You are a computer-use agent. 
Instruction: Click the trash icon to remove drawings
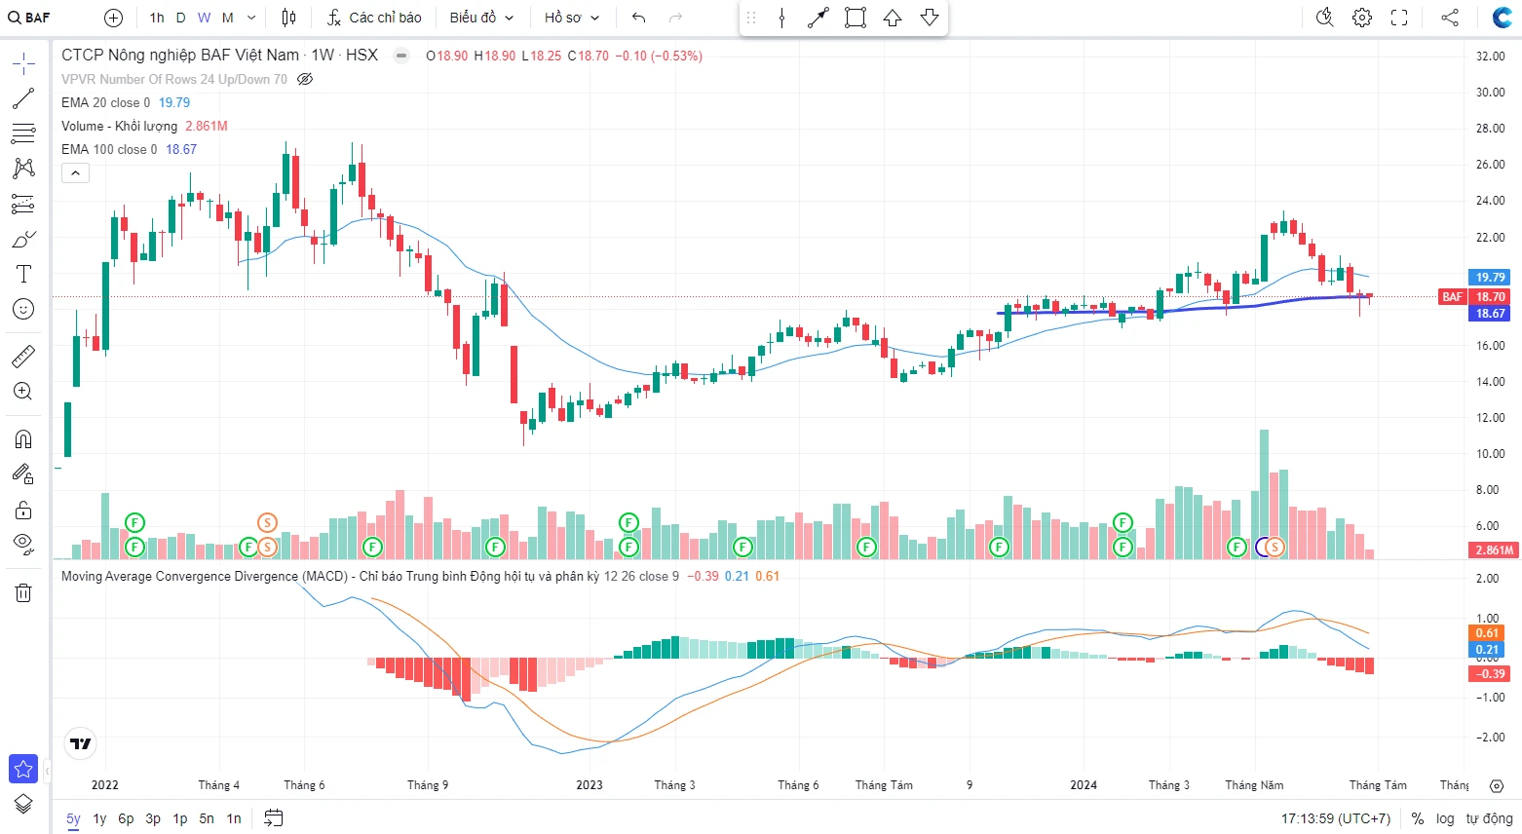click(23, 592)
